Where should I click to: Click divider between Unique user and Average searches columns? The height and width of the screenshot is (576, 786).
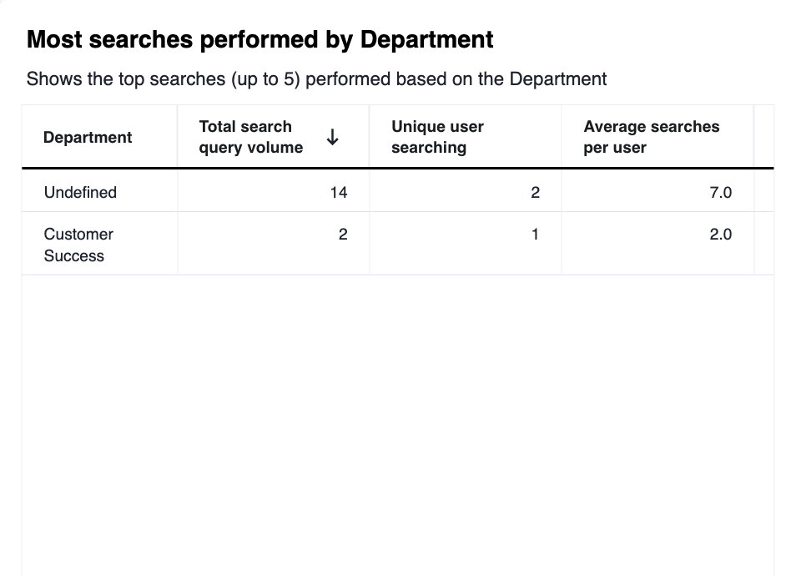pos(562,138)
